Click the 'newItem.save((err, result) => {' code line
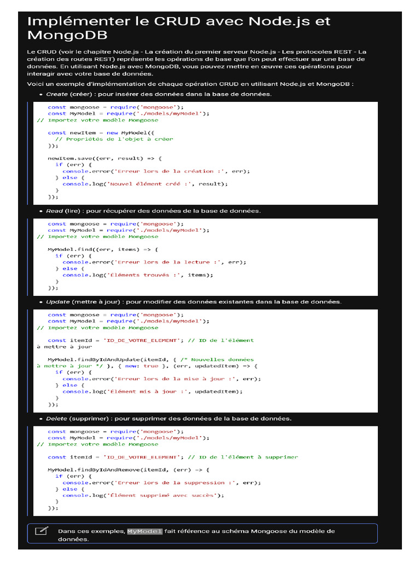Screen dimensions: 420x561 coord(104,158)
